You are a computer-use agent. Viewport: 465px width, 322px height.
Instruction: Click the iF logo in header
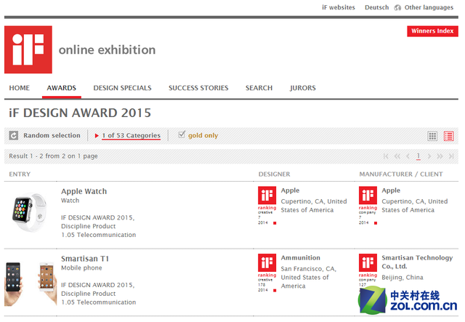(28, 49)
